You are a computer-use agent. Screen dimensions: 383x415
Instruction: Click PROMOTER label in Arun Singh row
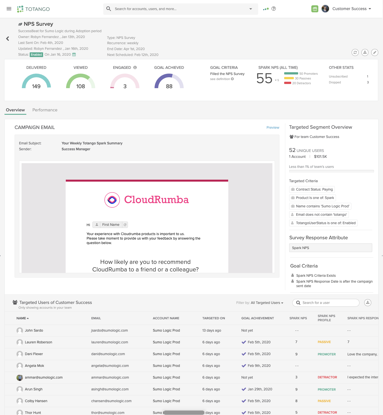(327, 390)
